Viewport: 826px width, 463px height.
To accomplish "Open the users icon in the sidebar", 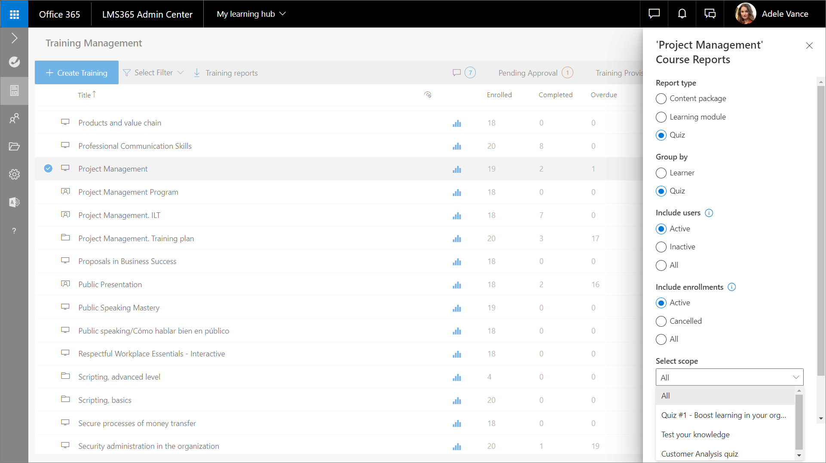I will 14,118.
